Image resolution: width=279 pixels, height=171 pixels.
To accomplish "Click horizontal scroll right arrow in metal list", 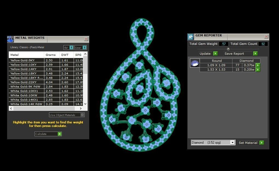I will tap(81, 108).
